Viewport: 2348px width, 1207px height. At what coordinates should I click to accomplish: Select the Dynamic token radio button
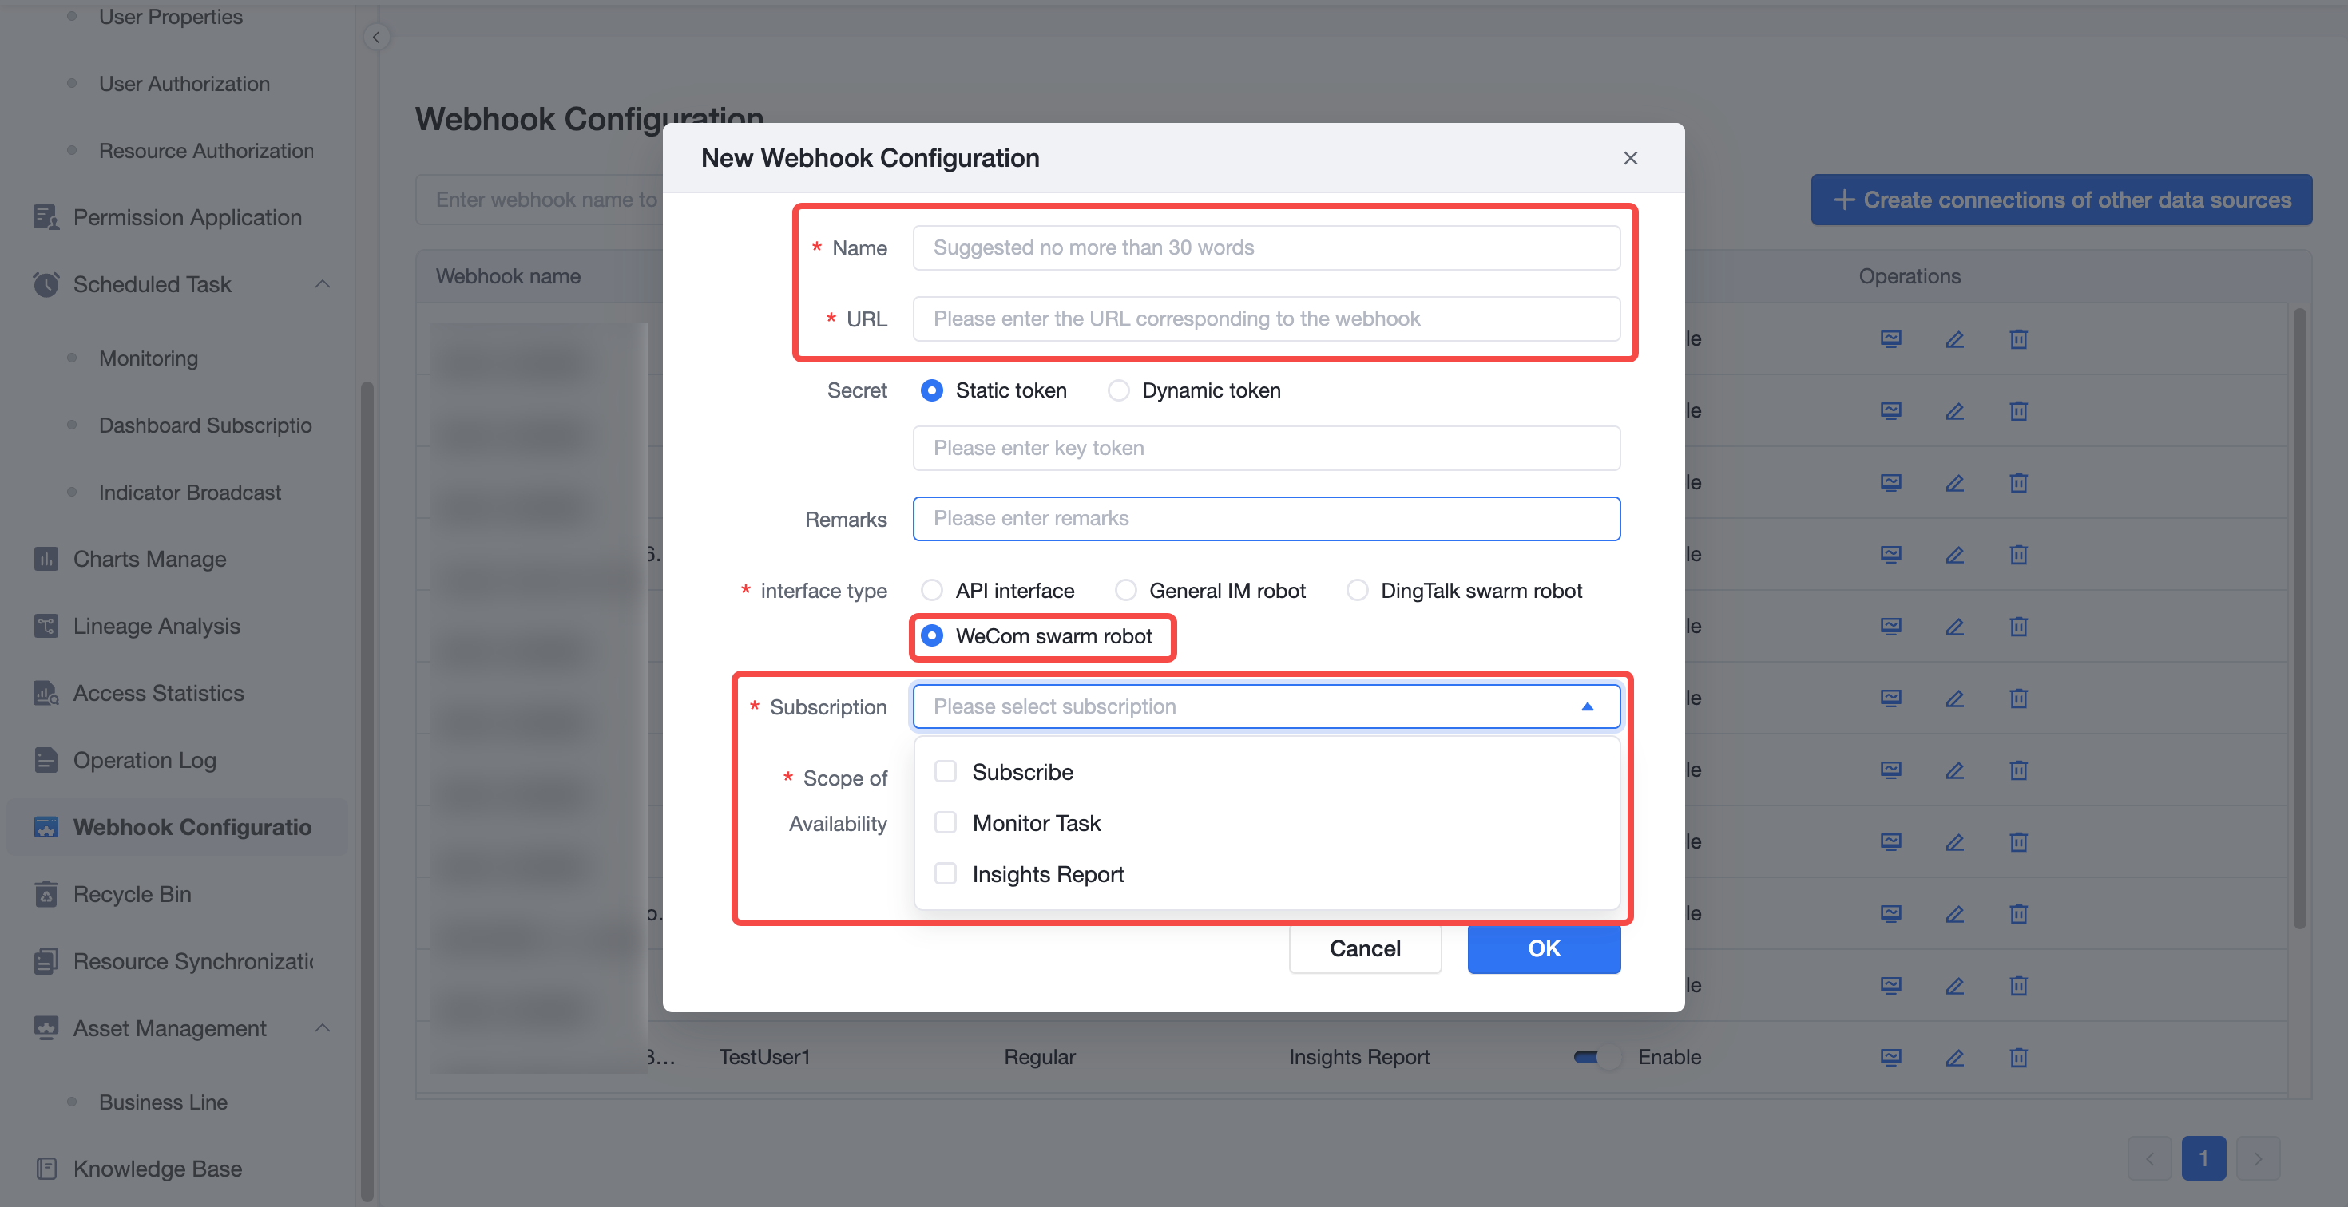[x=1118, y=390]
